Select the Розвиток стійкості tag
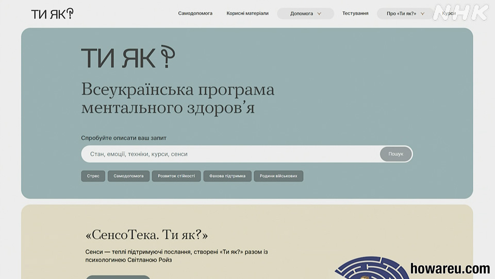495x279 pixels. coord(176,176)
